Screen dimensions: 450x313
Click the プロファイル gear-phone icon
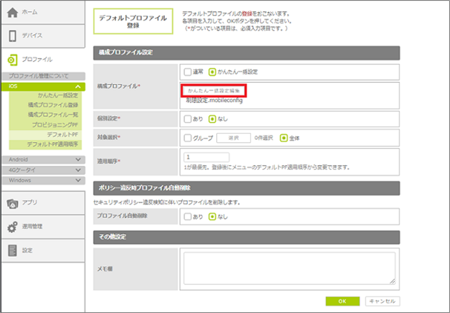point(13,60)
